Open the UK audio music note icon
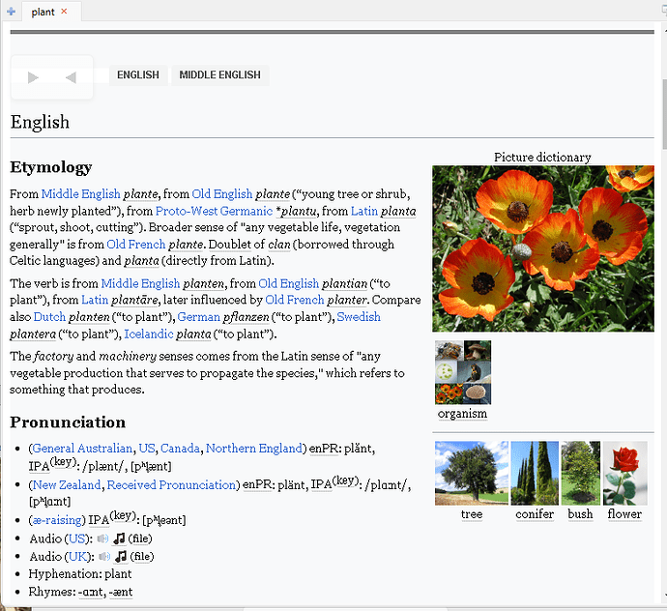 (121, 557)
